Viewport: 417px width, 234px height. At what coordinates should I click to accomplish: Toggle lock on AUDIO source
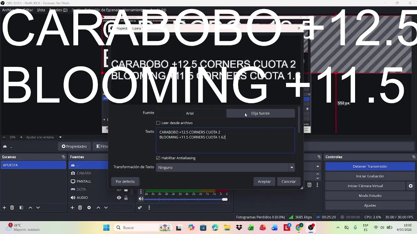click(126, 198)
